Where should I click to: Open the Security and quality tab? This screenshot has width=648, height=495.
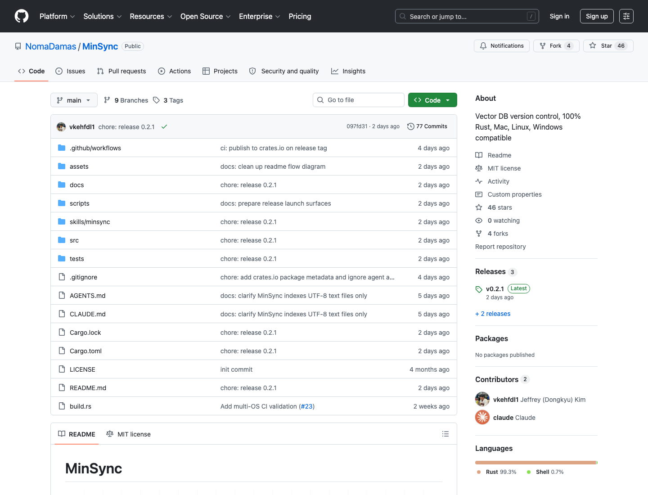pyautogui.click(x=284, y=71)
